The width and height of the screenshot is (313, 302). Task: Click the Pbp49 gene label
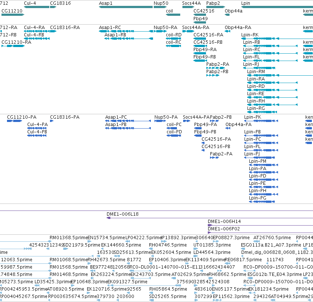point(200,18)
